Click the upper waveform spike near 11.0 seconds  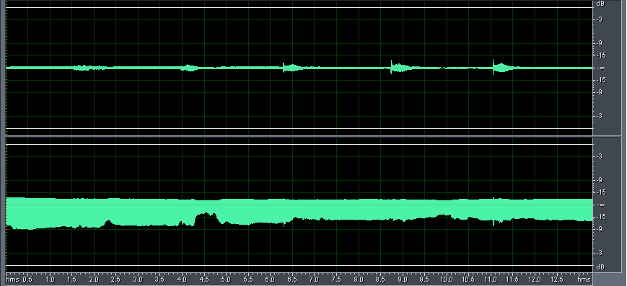click(494, 67)
